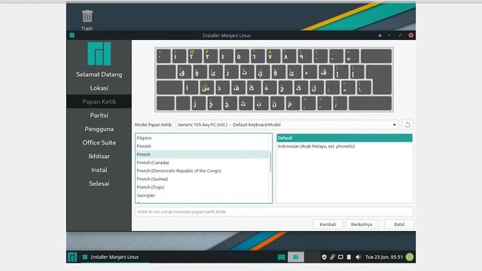Screen dimensions: 482x271
Task: Select French (Togo) layout
Action: pyautogui.click(x=203, y=187)
